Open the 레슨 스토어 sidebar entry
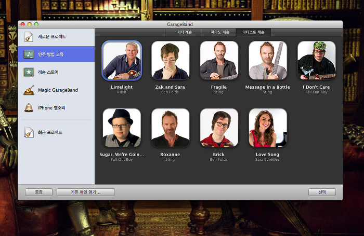The width and height of the screenshot is (364, 236). tap(48, 72)
